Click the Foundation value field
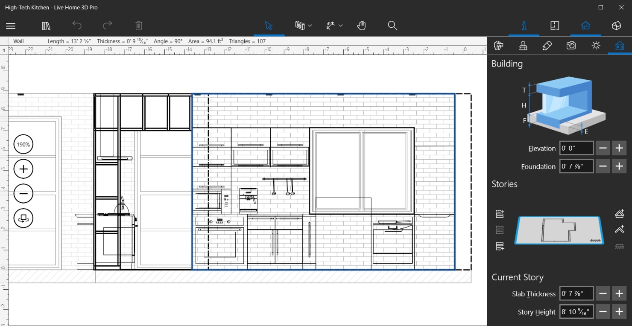The height and width of the screenshot is (326, 632). 576,166
